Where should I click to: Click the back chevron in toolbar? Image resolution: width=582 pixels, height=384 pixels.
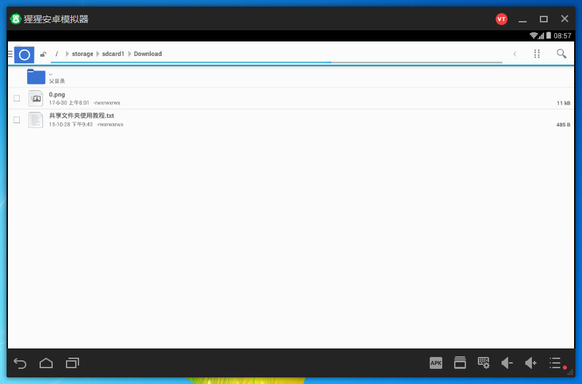(x=515, y=54)
